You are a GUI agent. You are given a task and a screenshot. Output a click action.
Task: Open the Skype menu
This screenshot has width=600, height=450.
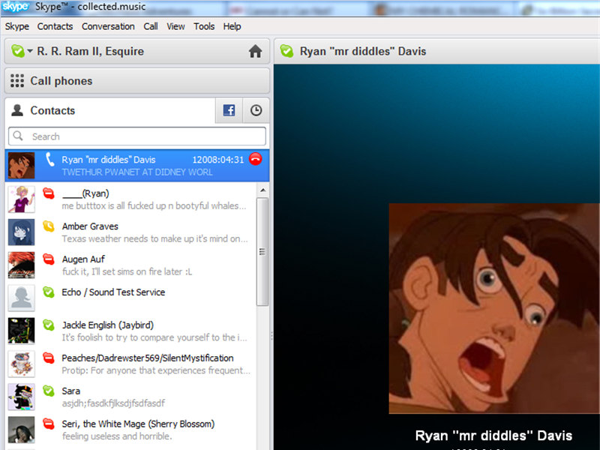click(16, 26)
